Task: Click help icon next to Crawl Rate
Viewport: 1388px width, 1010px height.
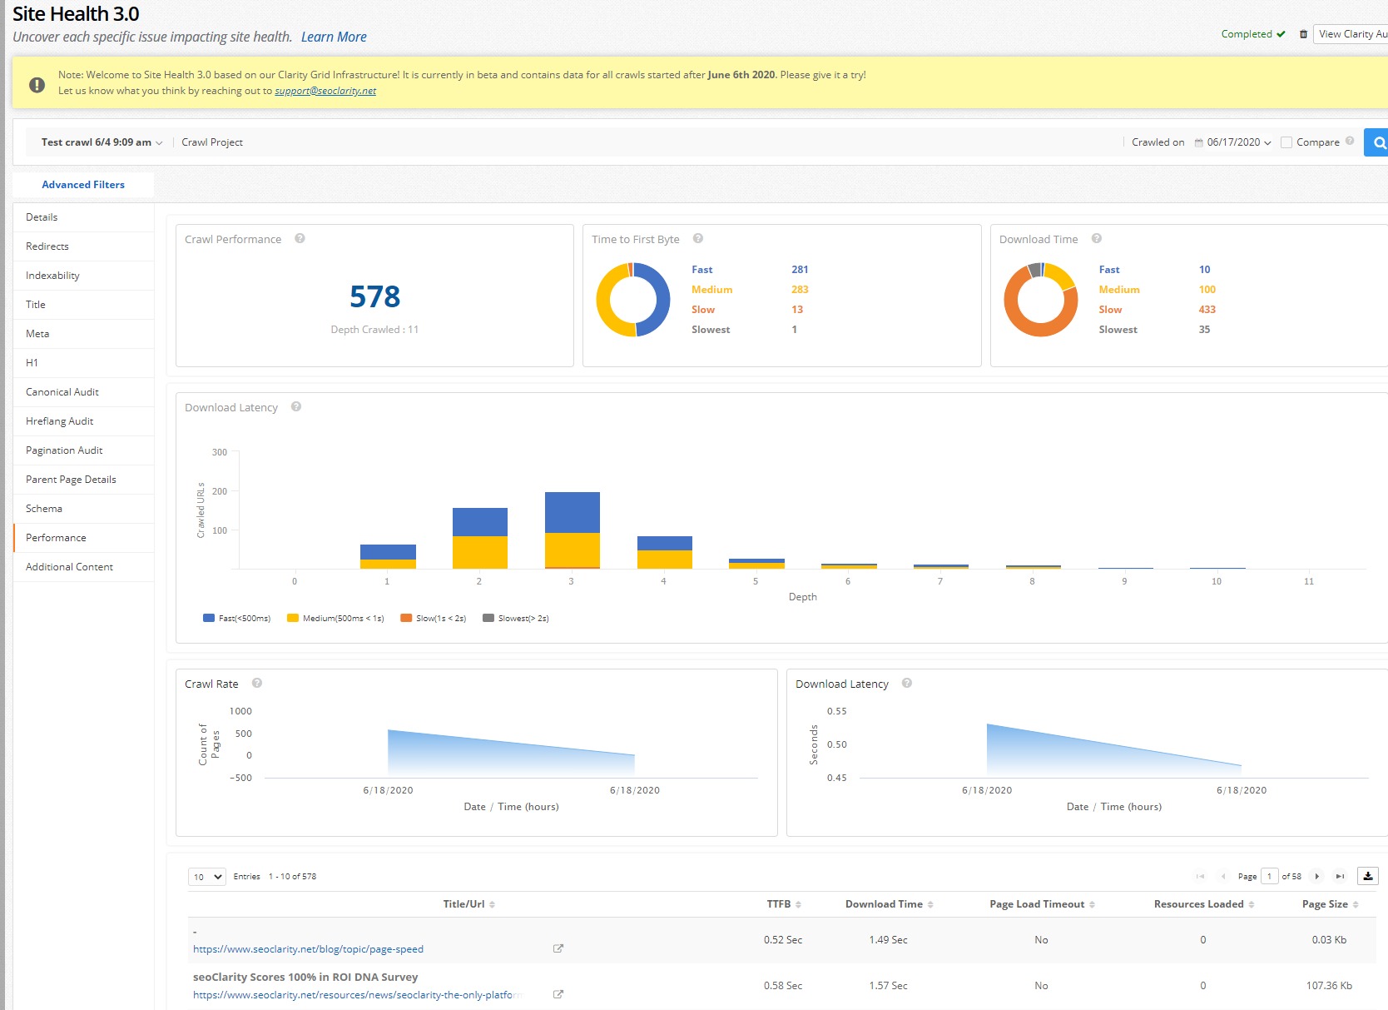Action: pyautogui.click(x=257, y=684)
